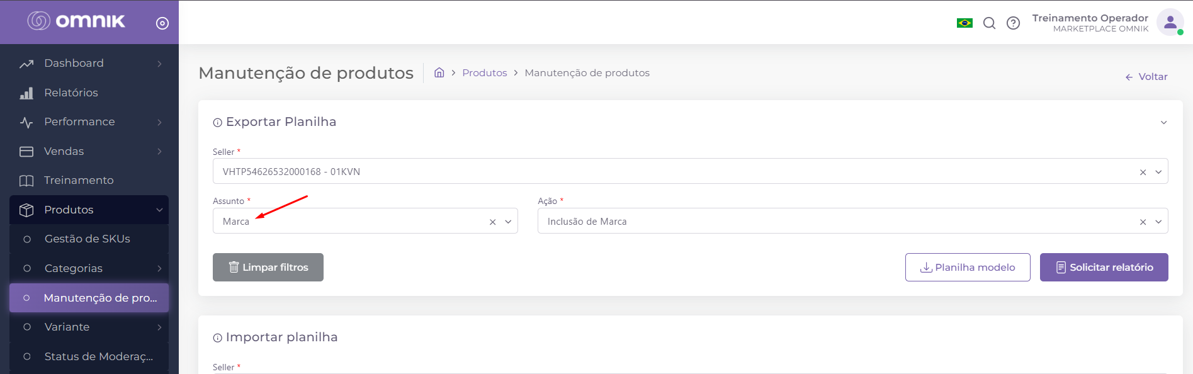Click the Seller VHTP54626532000168 field
The width and height of the screenshot is (1193, 374).
click(690, 171)
